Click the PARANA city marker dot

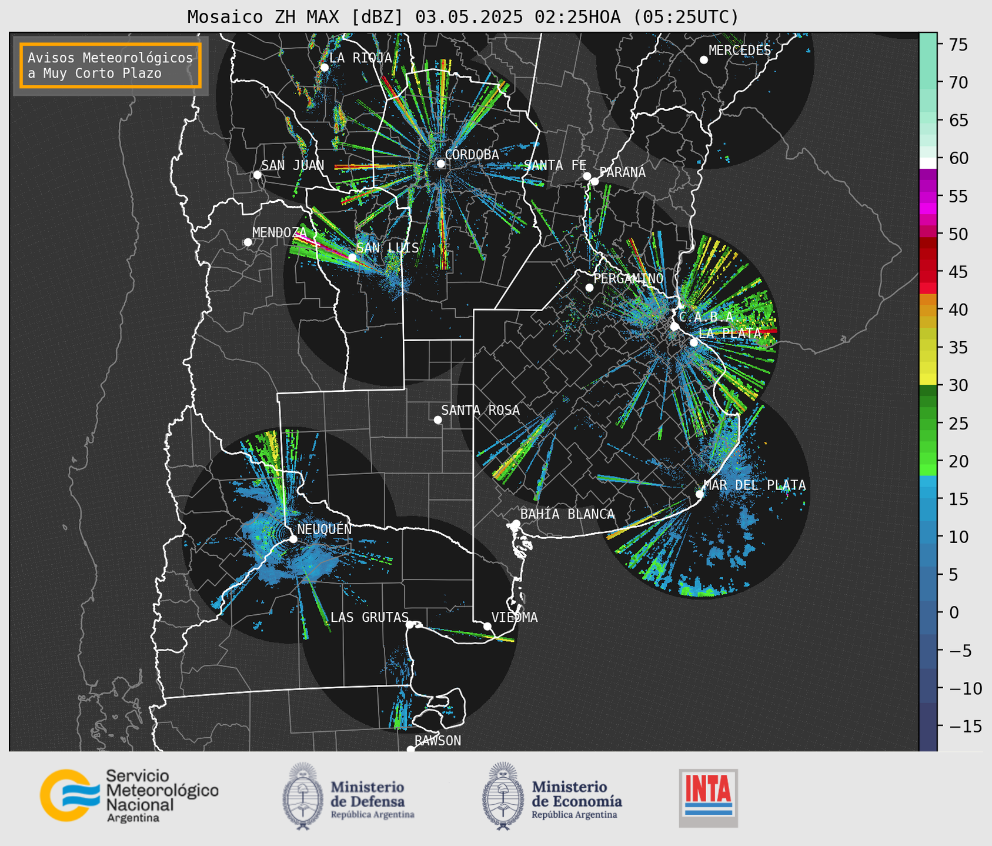point(594,181)
